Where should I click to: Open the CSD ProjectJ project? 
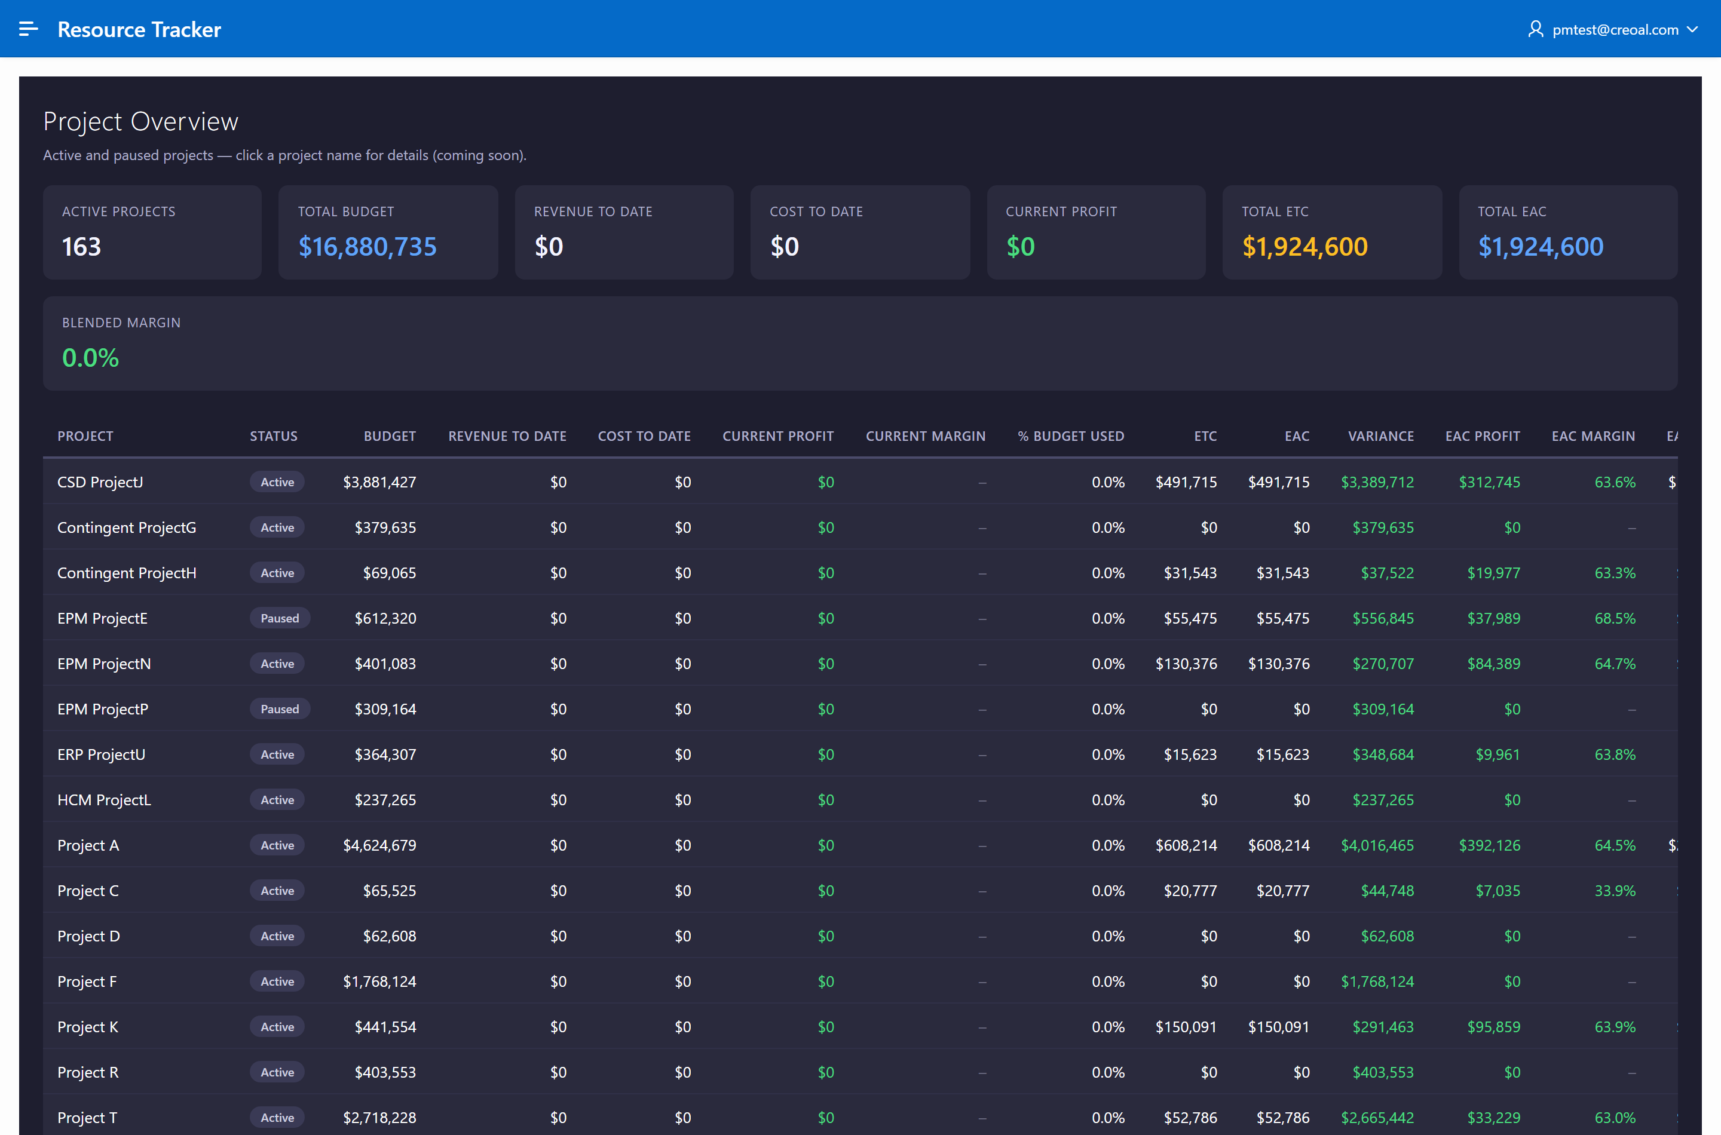[100, 482]
